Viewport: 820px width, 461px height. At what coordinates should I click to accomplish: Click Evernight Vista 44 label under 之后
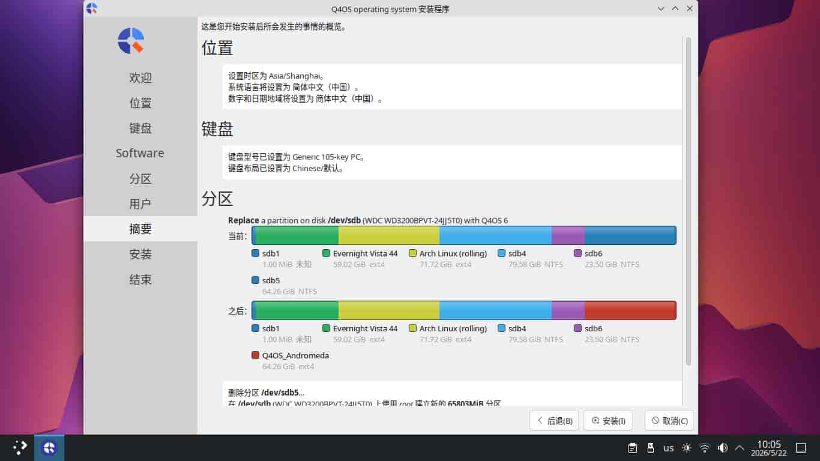[x=365, y=328]
